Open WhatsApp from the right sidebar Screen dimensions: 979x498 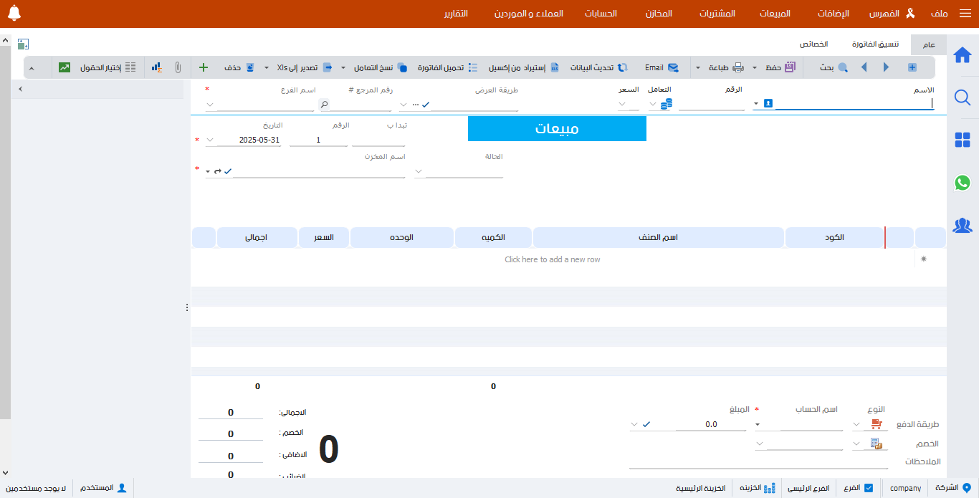pos(962,183)
